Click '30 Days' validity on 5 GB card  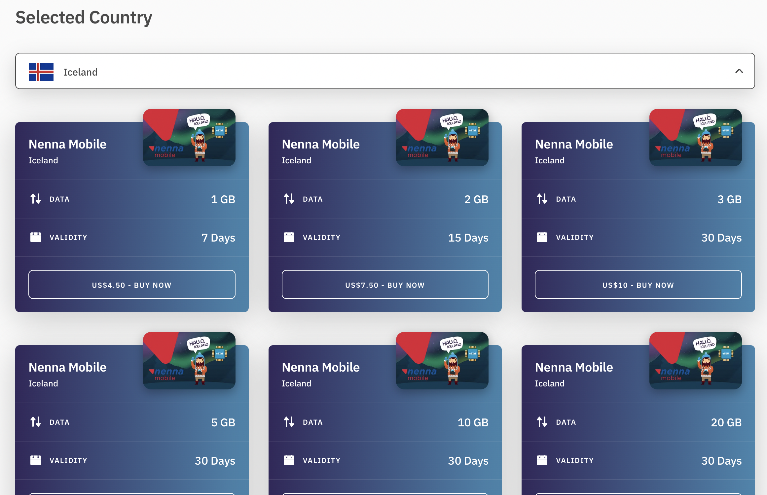point(215,461)
